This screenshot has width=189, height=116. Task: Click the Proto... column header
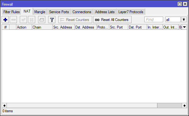click(103, 27)
